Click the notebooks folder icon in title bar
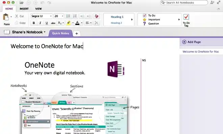 pyautogui.click(x=21, y=3)
